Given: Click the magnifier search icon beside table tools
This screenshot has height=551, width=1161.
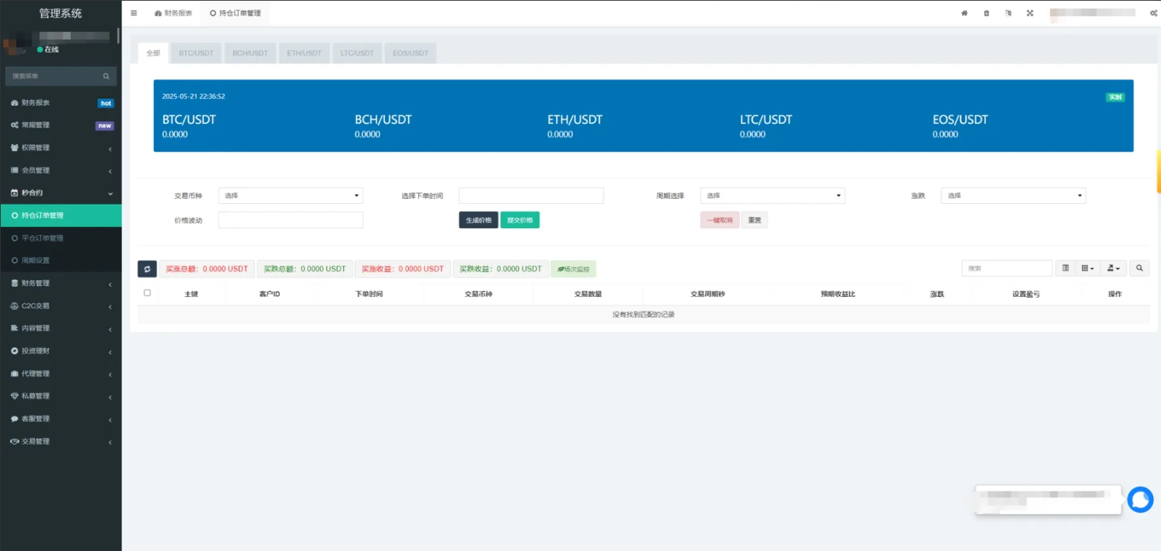Looking at the screenshot, I should click(1139, 269).
